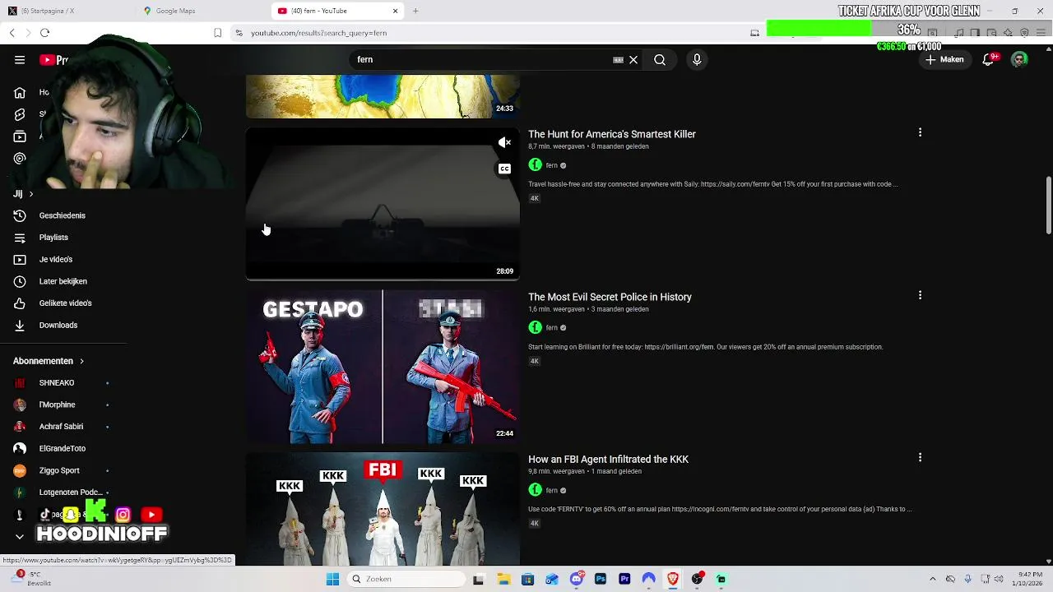Click the Playlists icon in sidebar

(x=20, y=238)
